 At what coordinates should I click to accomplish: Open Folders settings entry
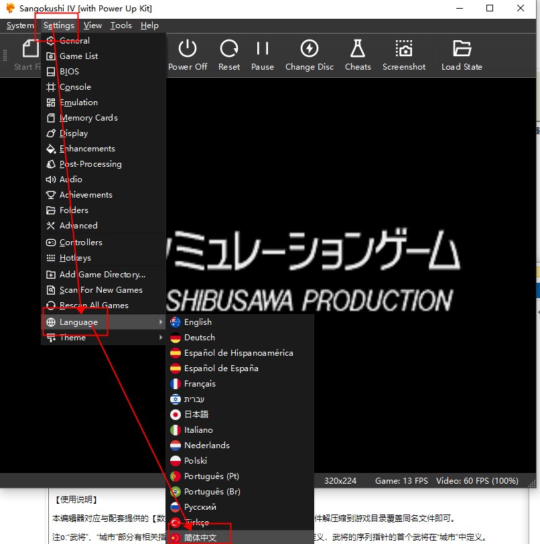(x=103, y=210)
